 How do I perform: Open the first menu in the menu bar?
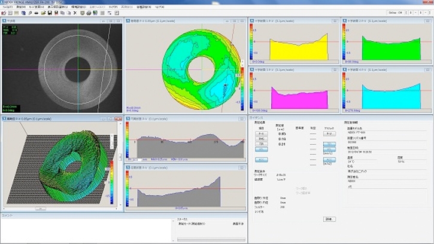tap(8, 7)
